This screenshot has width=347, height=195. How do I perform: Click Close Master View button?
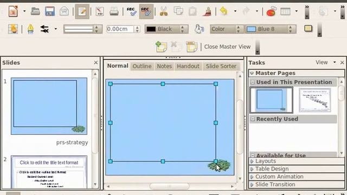[x=227, y=47]
